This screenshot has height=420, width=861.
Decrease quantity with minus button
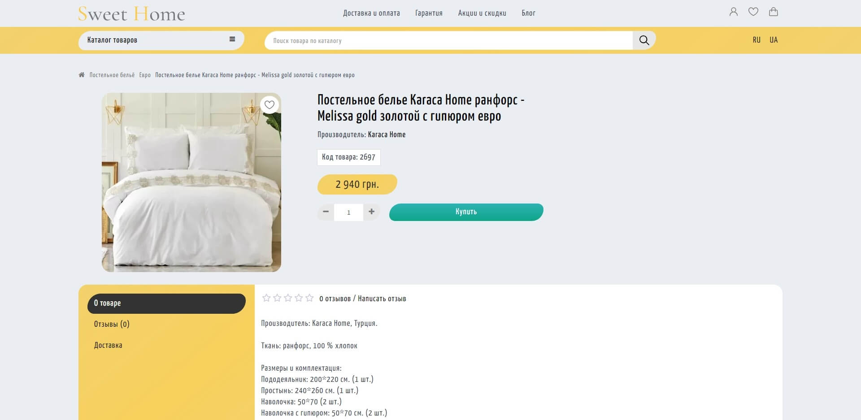[x=326, y=212]
